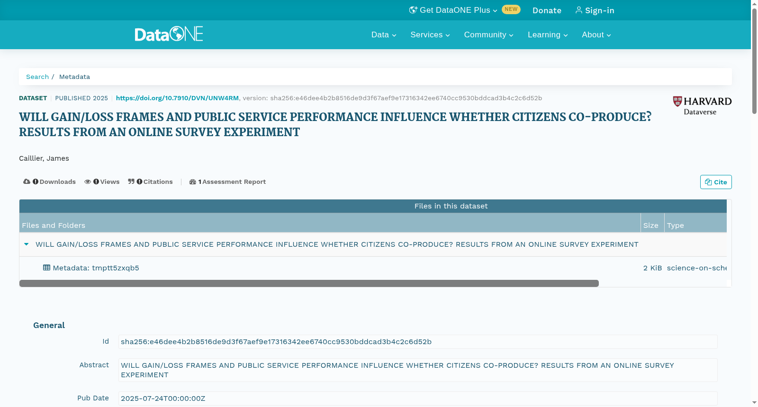The height and width of the screenshot is (407, 758).
Task: Click the Cite button
Action: (x=716, y=182)
